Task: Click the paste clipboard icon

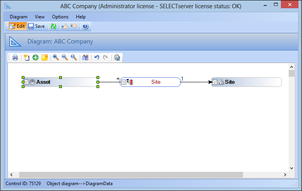Action: 85,58
